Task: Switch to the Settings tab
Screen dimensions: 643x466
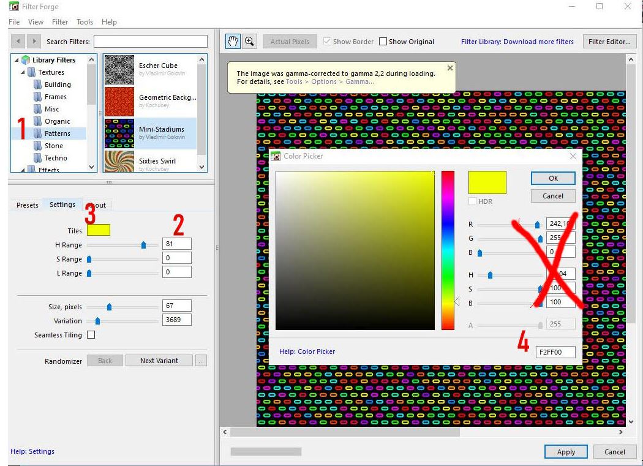Action: [62, 205]
